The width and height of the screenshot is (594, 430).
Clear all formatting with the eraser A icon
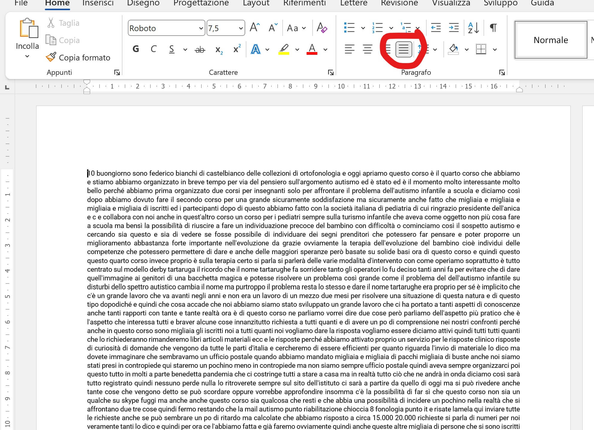pyautogui.click(x=322, y=28)
